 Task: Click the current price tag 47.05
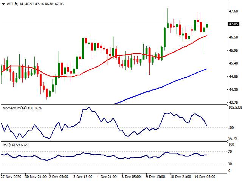pos(233,24)
